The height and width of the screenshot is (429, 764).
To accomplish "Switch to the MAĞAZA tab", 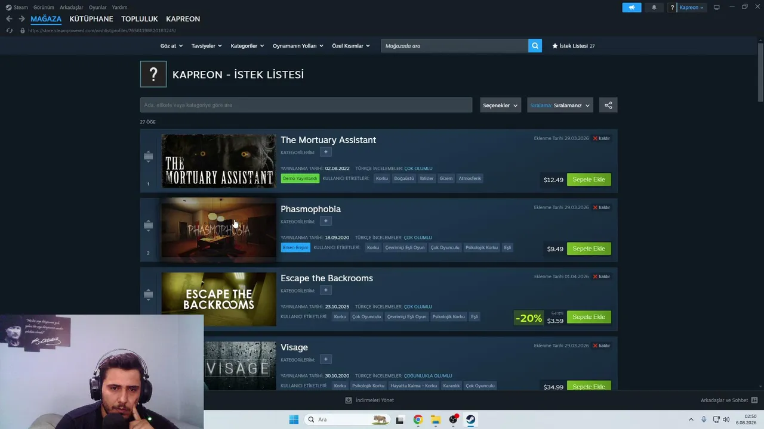I will coord(46,19).
